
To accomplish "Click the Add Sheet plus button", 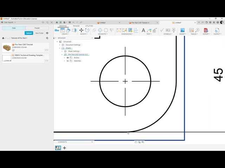I will (64, 148).
